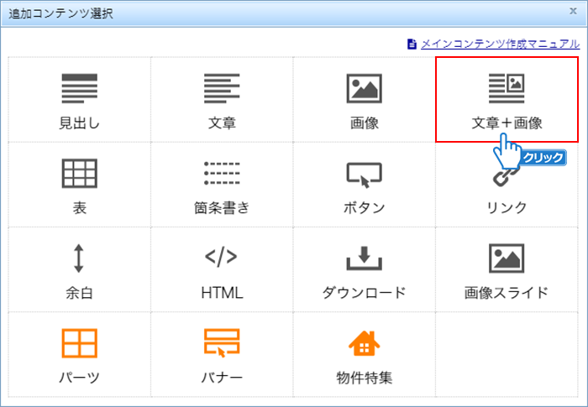This screenshot has height=407, width=588.
Task: Pick the リンク chain icon
Action: (507, 176)
